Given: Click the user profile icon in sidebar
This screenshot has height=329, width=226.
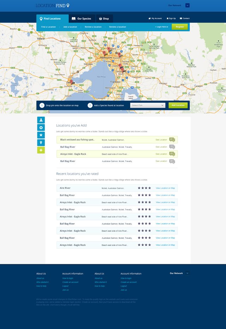Looking at the screenshot, I should pyautogui.click(x=41, y=120).
